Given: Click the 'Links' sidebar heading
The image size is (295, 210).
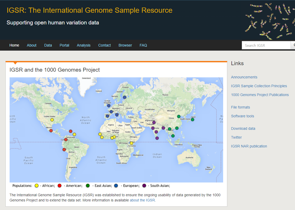Looking at the screenshot, I should click(237, 63).
